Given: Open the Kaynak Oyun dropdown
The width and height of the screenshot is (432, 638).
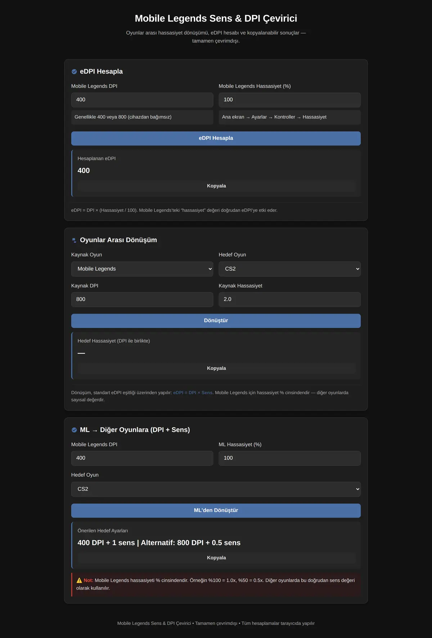Looking at the screenshot, I should 142,269.
